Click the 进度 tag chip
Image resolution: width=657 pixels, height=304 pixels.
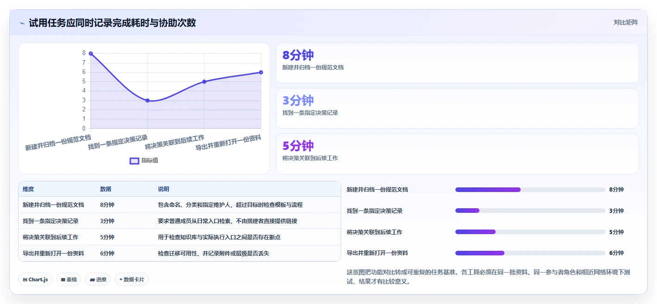98,279
